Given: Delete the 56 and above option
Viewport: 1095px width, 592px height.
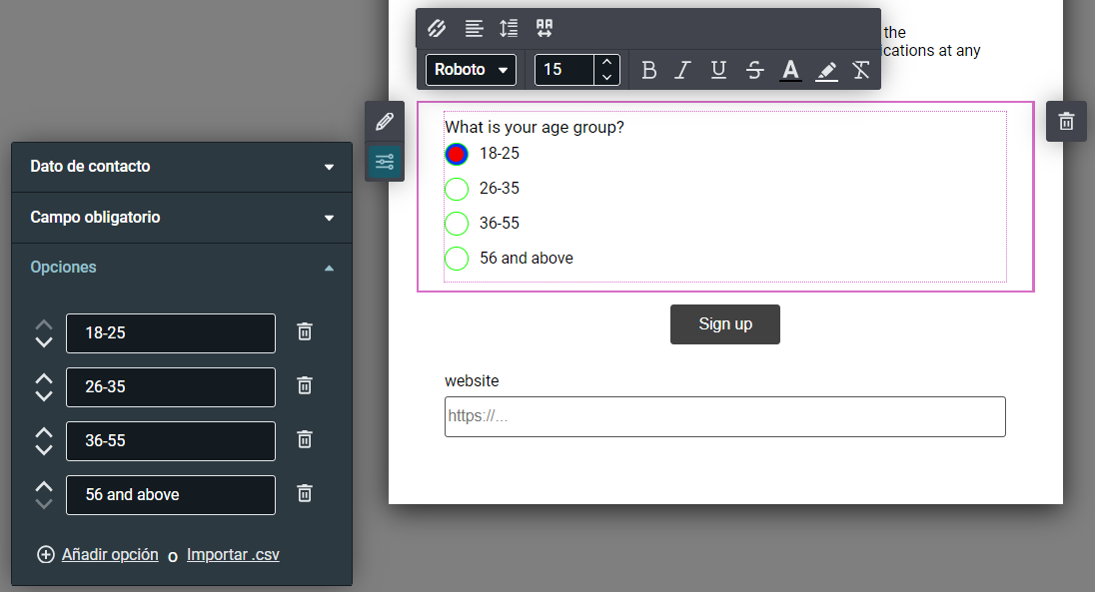Looking at the screenshot, I should [305, 493].
